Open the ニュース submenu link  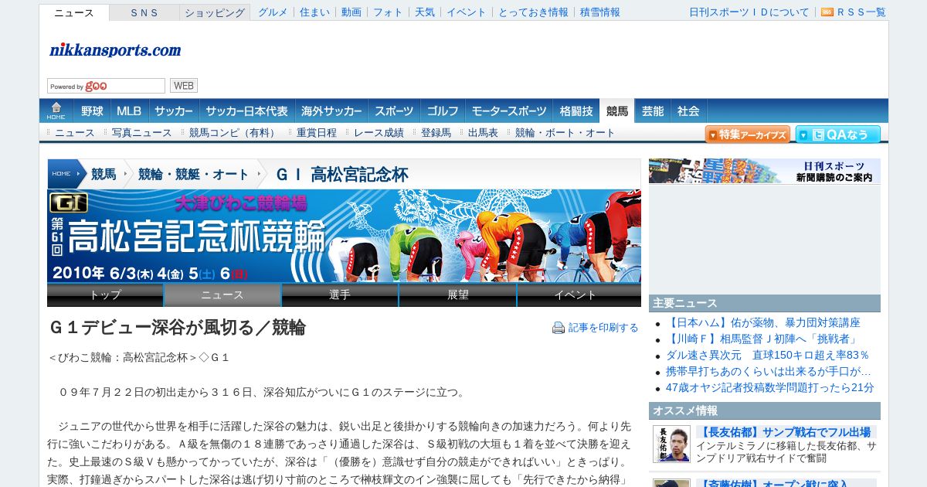(x=75, y=133)
